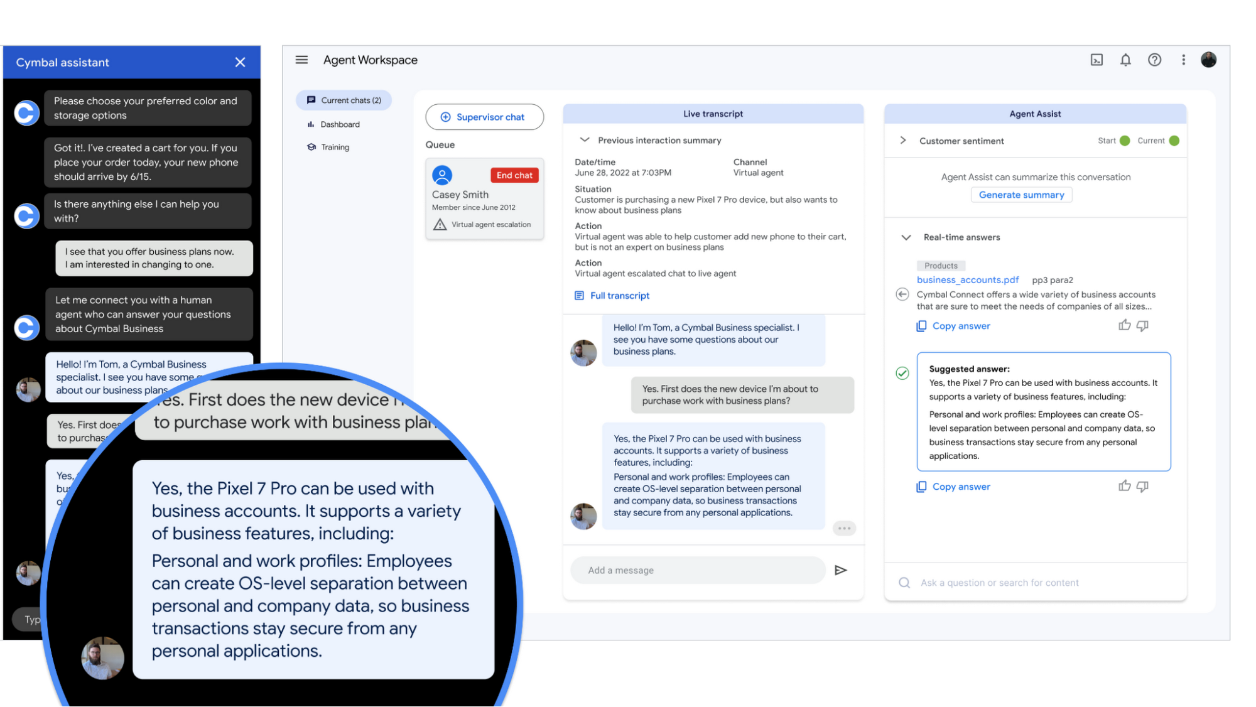
Task: Open Training in sidebar
Action: click(328, 147)
